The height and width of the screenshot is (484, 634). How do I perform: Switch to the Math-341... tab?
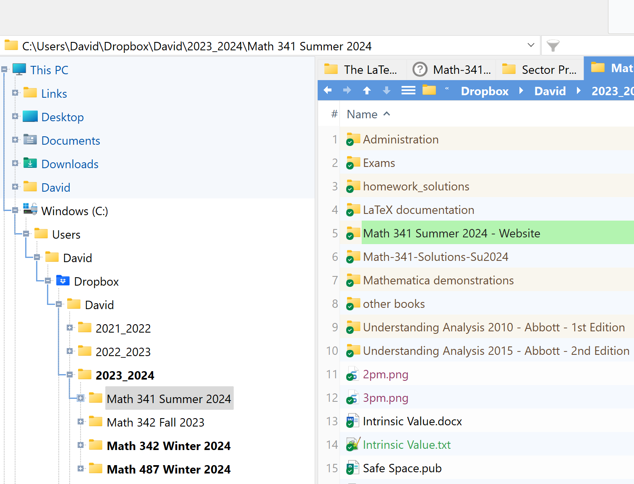tap(451, 70)
